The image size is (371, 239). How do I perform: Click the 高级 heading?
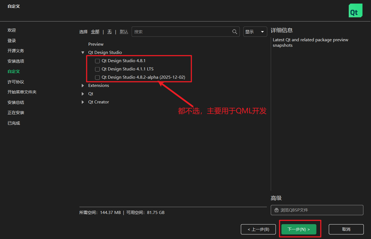pos(276,198)
